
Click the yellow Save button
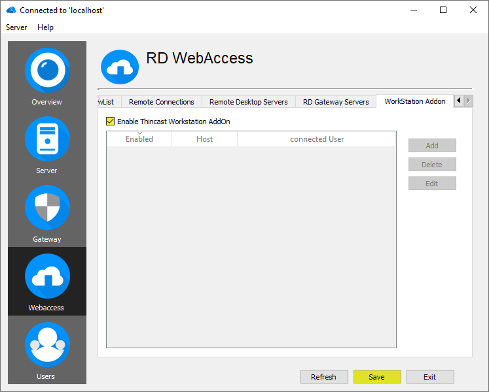pos(377,377)
